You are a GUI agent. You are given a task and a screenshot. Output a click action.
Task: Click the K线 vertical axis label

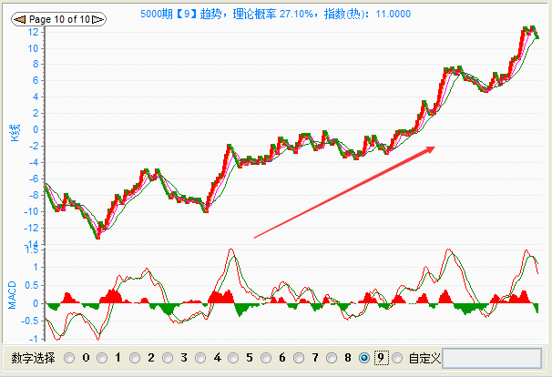pos(14,132)
